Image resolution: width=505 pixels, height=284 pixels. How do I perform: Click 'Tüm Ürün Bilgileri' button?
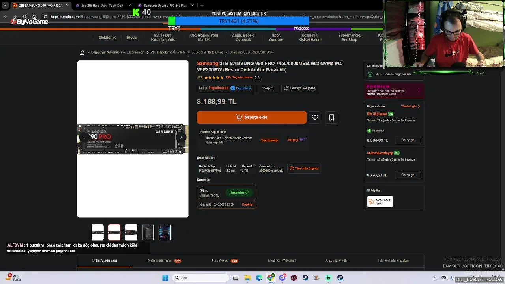[x=304, y=168]
